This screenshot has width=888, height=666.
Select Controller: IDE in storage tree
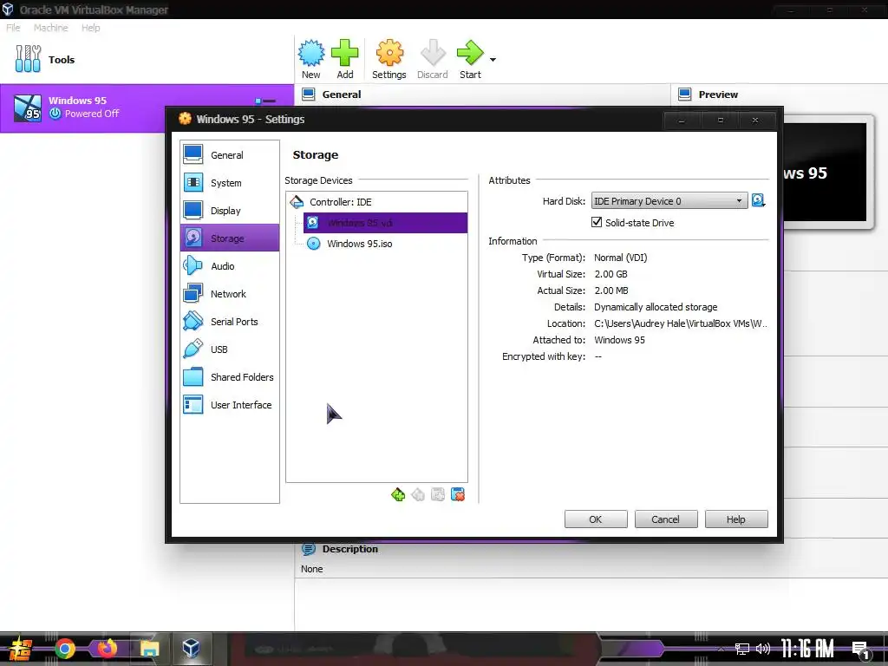click(x=376, y=201)
